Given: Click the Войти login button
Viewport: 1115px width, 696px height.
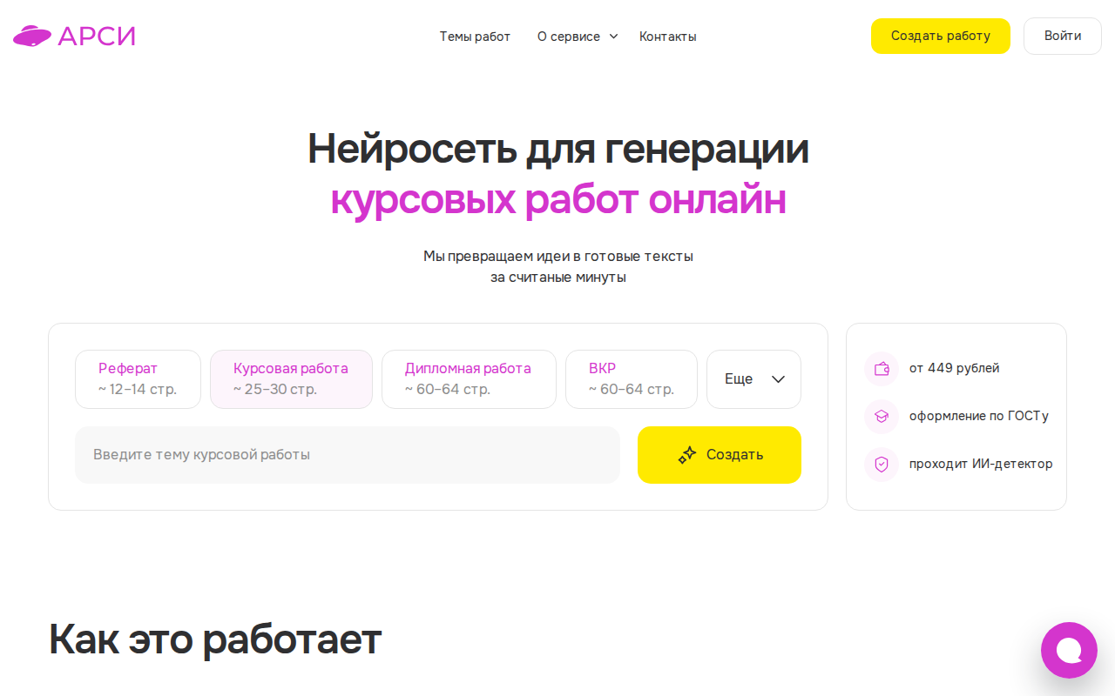Looking at the screenshot, I should tap(1063, 37).
